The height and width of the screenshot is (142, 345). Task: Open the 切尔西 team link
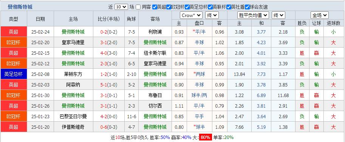click(x=155, y=106)
